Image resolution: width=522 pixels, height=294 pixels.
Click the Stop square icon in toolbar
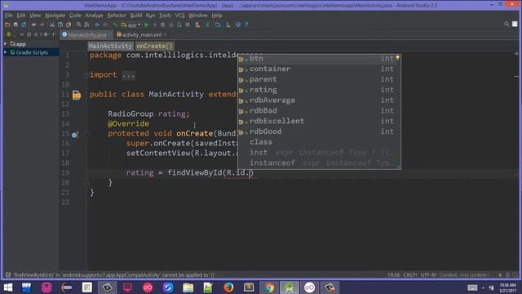coord(188,24)
